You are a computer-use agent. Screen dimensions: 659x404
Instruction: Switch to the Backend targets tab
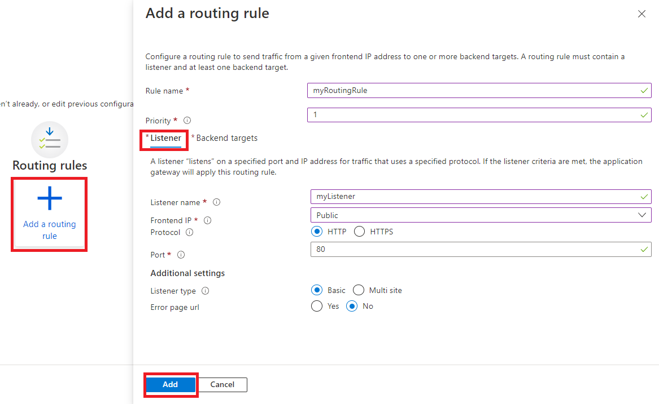point(224,137)
